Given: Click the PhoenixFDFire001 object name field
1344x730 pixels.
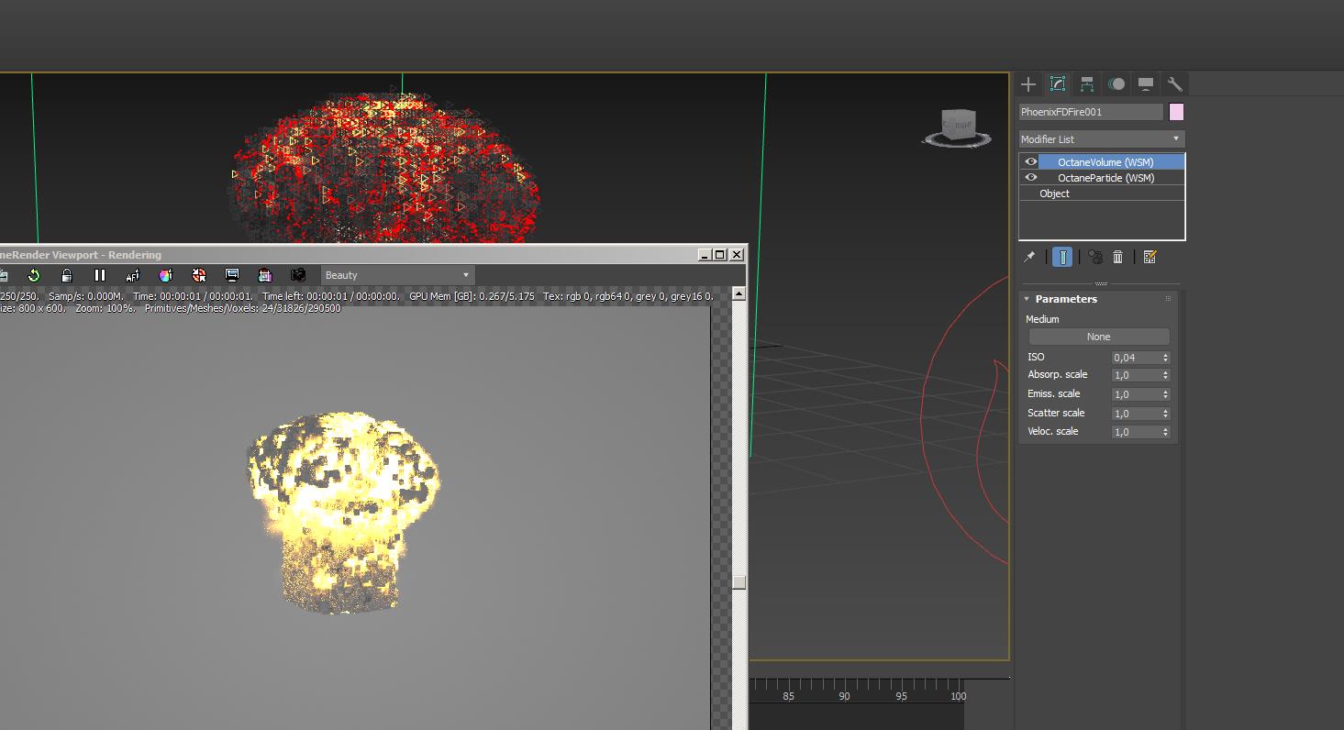Looking at the screenshot, I should [x=1091, y=112].
